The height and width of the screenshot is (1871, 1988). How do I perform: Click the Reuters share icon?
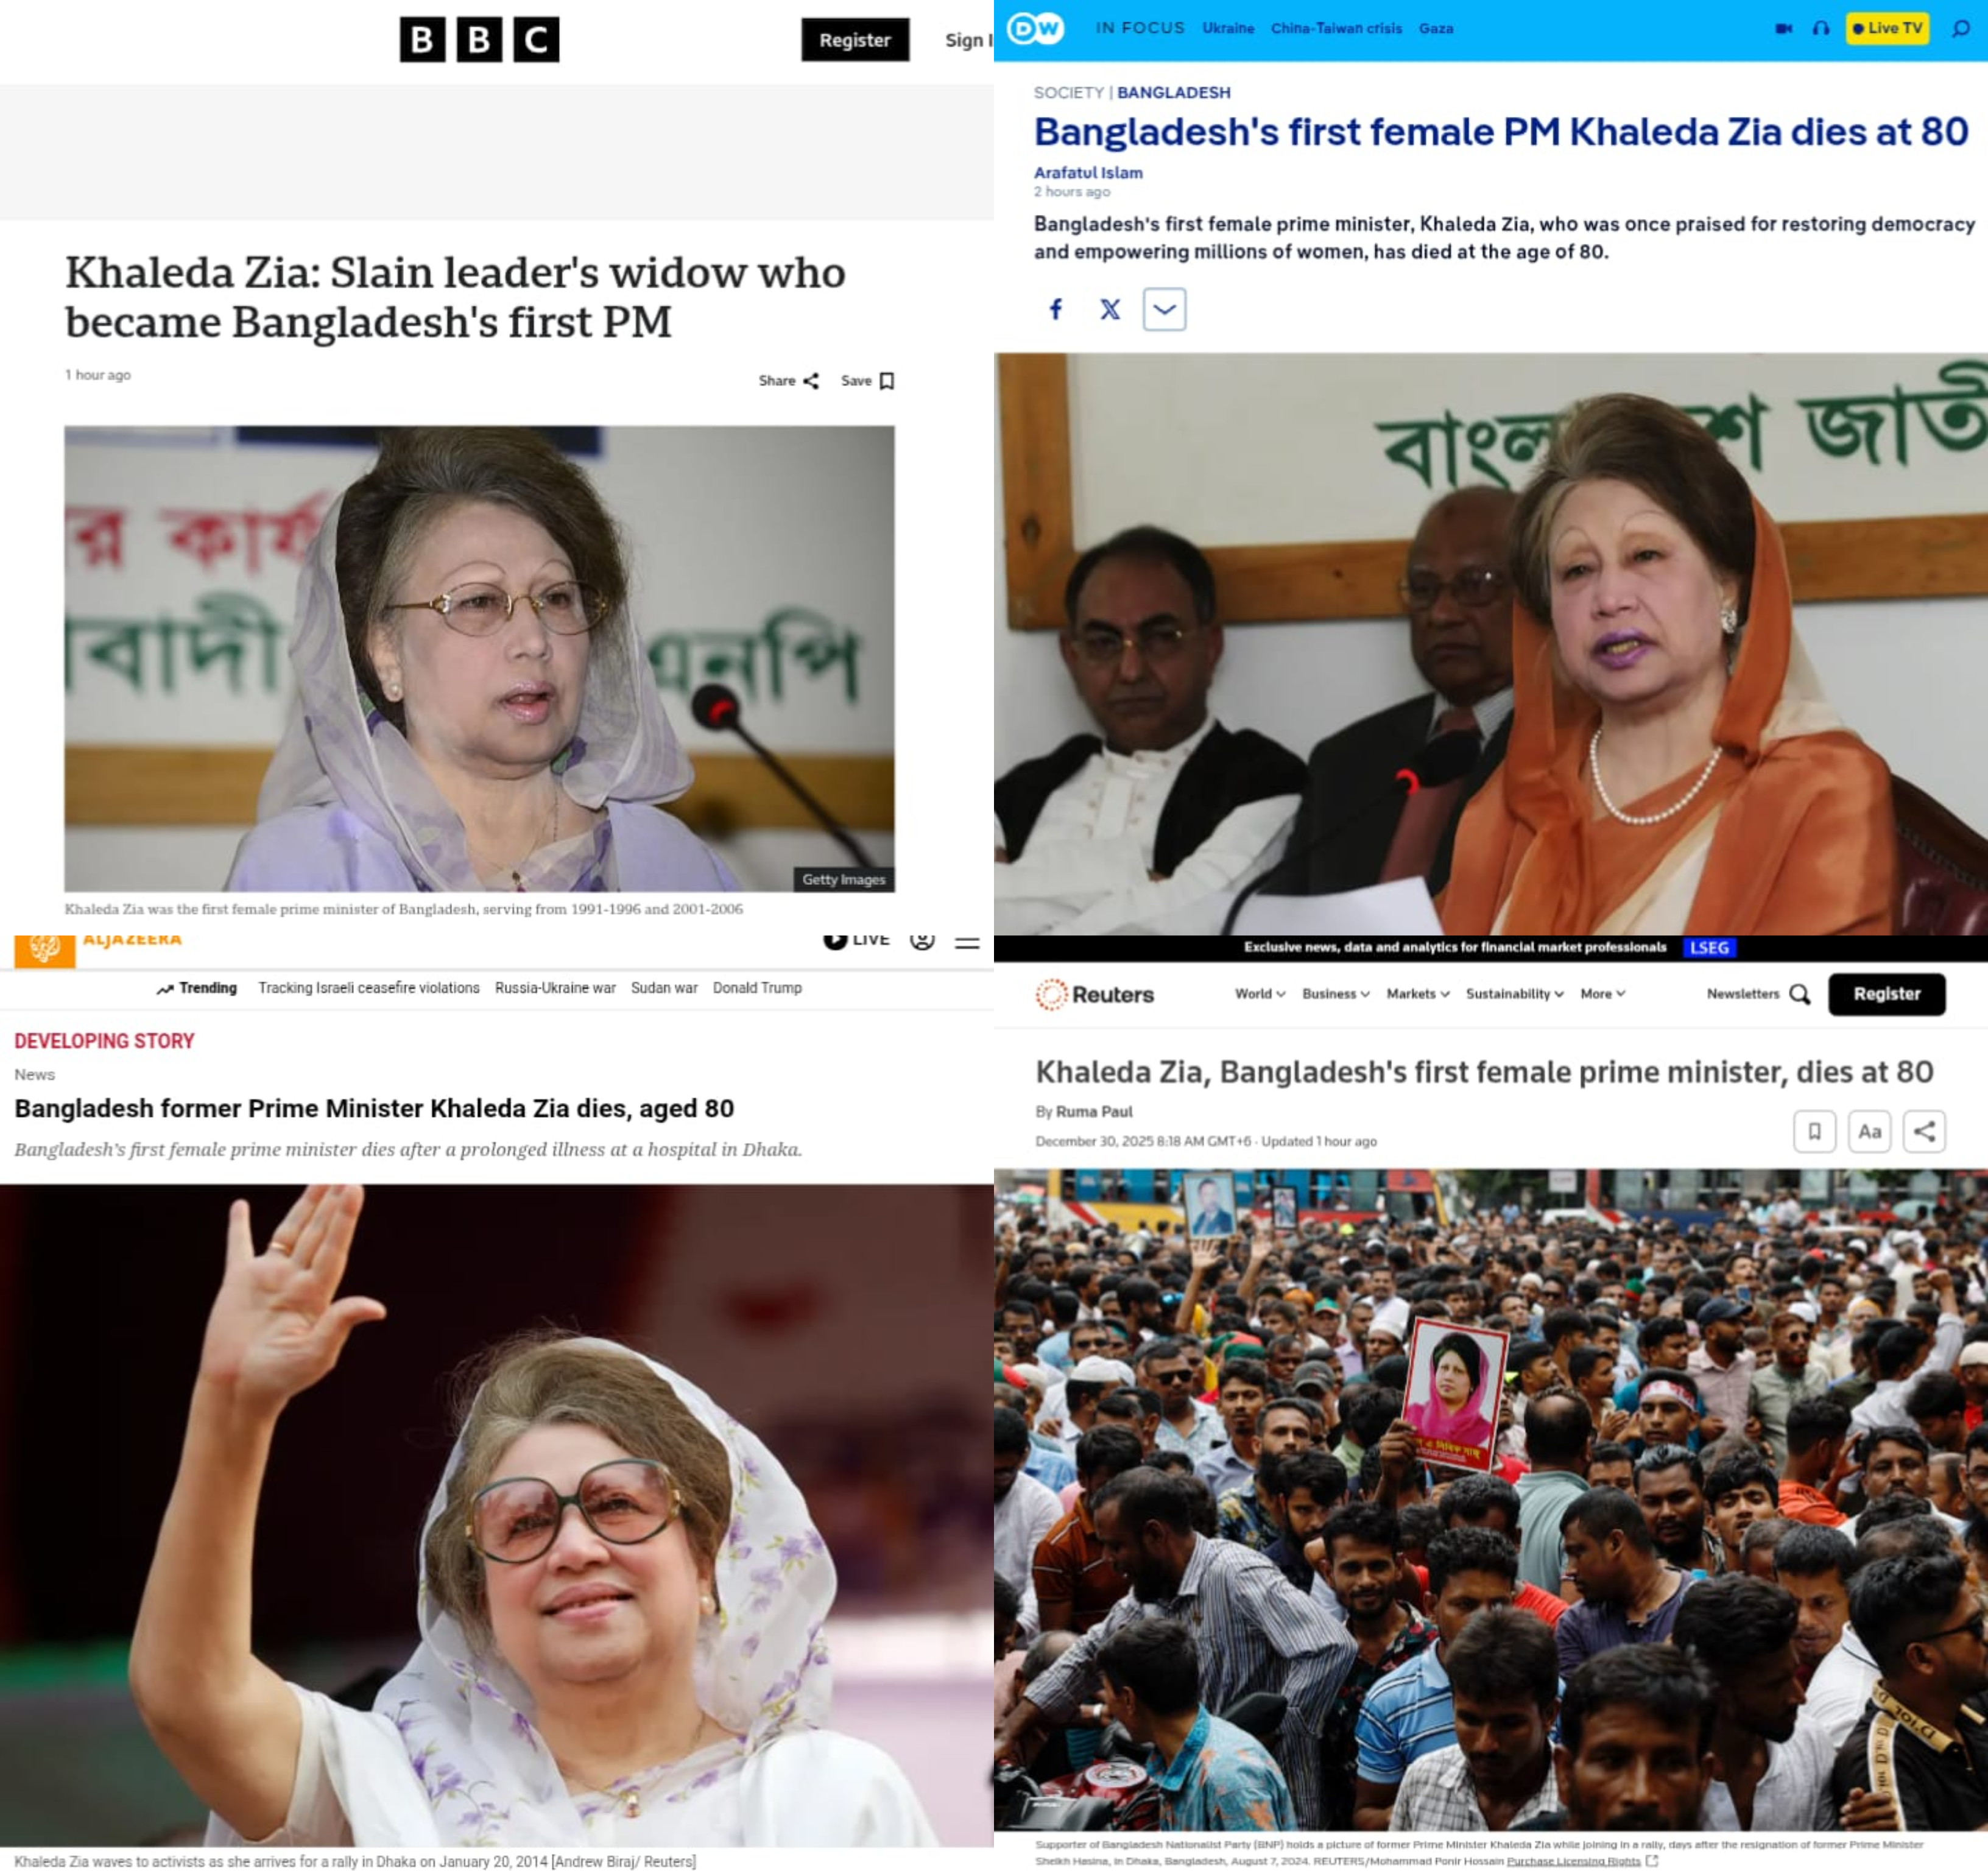1924,1131
